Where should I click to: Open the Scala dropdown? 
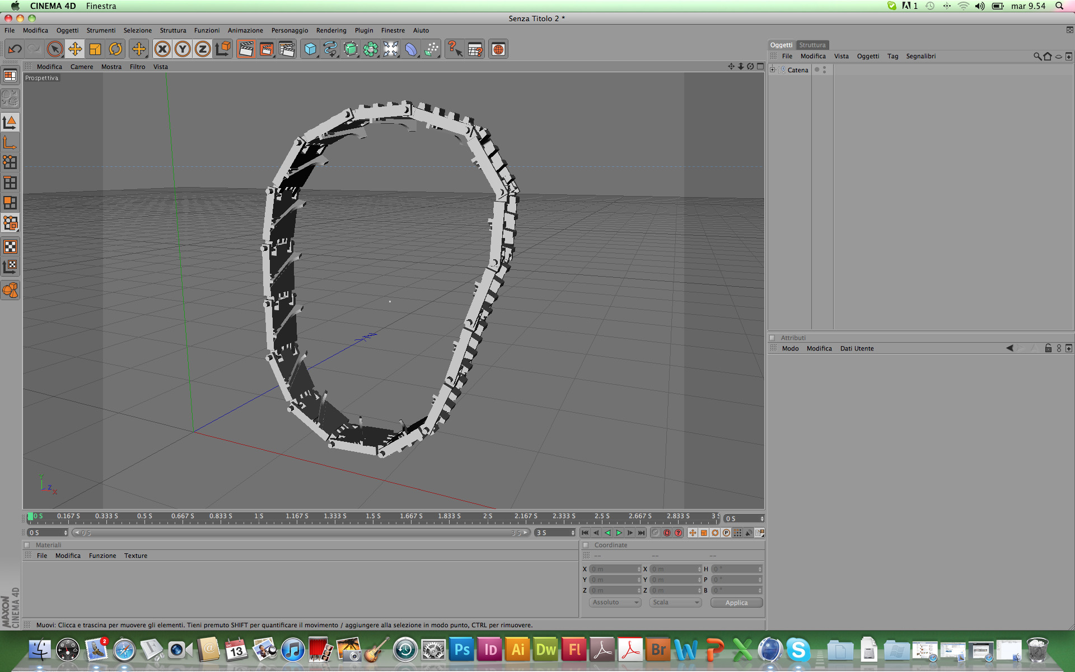pyautogui.click(x=676, y=603)
